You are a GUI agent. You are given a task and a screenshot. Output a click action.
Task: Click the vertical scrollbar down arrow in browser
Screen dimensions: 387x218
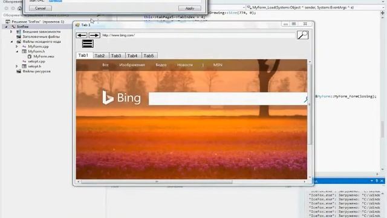tap(310, 177)
